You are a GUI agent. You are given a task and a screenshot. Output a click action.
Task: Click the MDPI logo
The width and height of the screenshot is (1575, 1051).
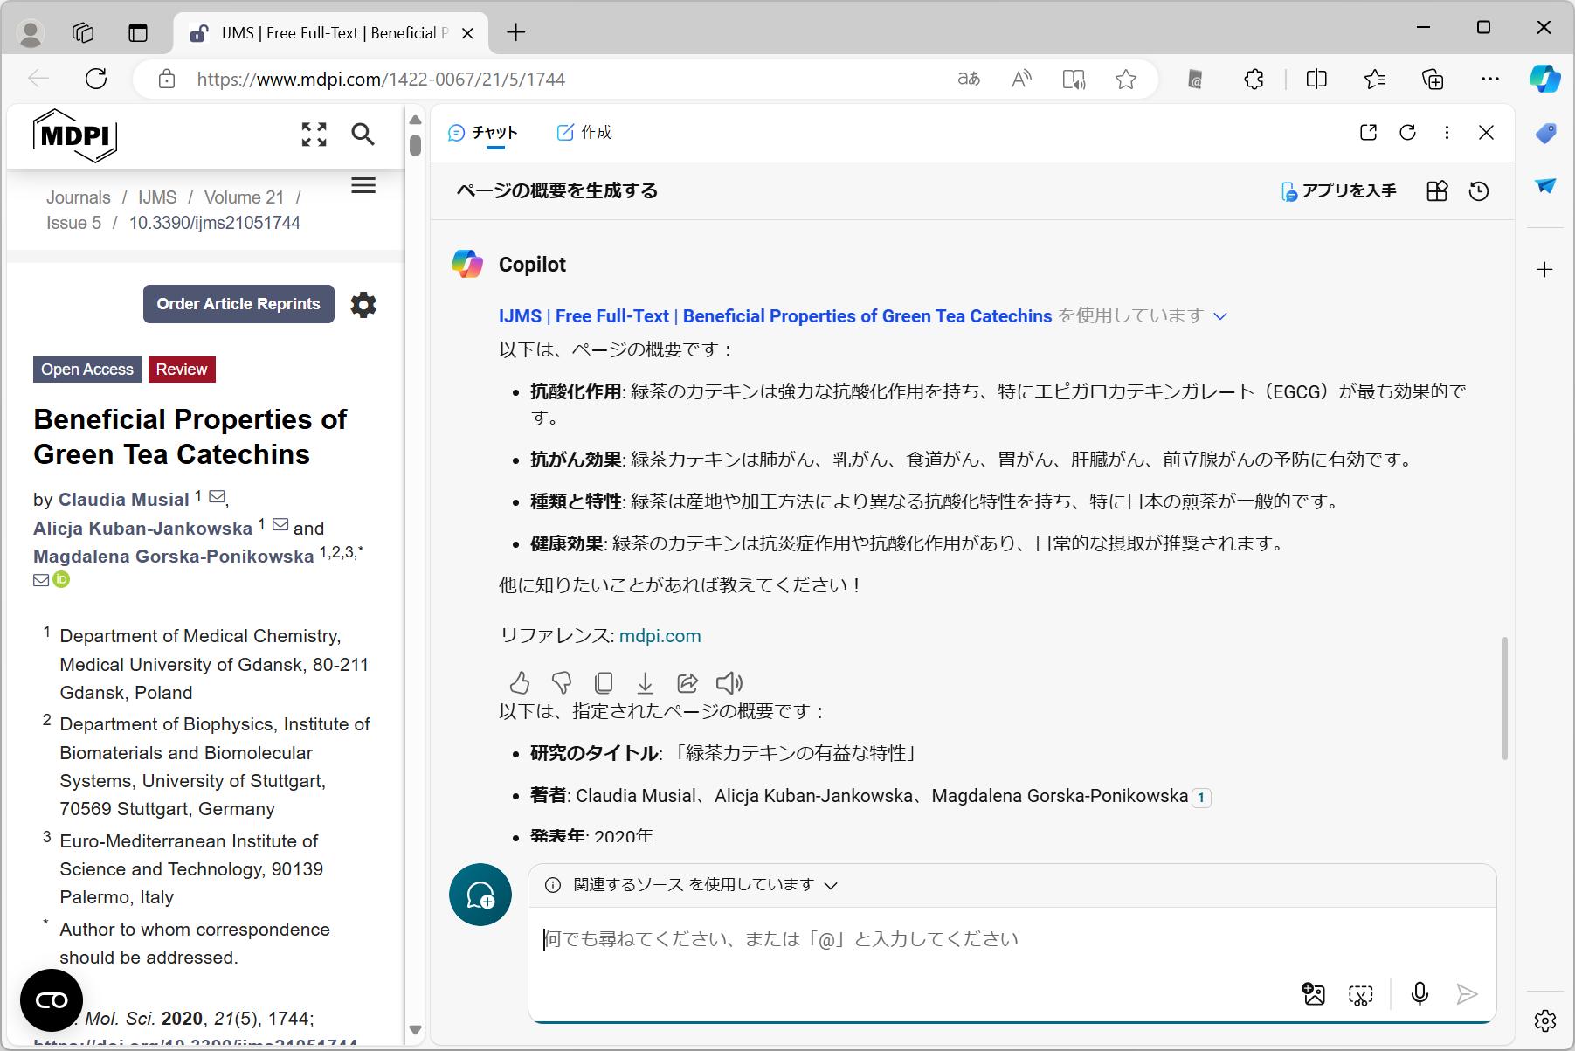pyautogui.click(x=75, y=135)
